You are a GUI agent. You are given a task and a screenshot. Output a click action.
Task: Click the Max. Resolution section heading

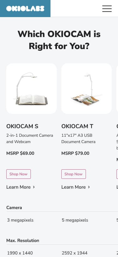(23, 241)
